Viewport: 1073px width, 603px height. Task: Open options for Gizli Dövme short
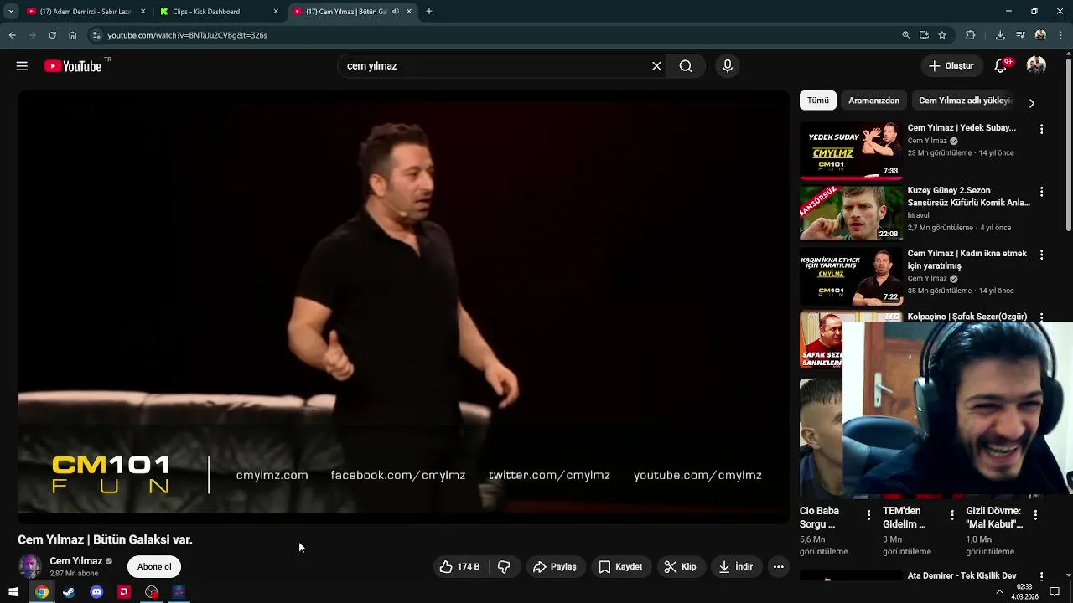[1035, 515]
